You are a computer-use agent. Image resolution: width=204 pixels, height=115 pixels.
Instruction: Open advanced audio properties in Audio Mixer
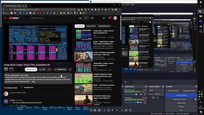(126, 110)
